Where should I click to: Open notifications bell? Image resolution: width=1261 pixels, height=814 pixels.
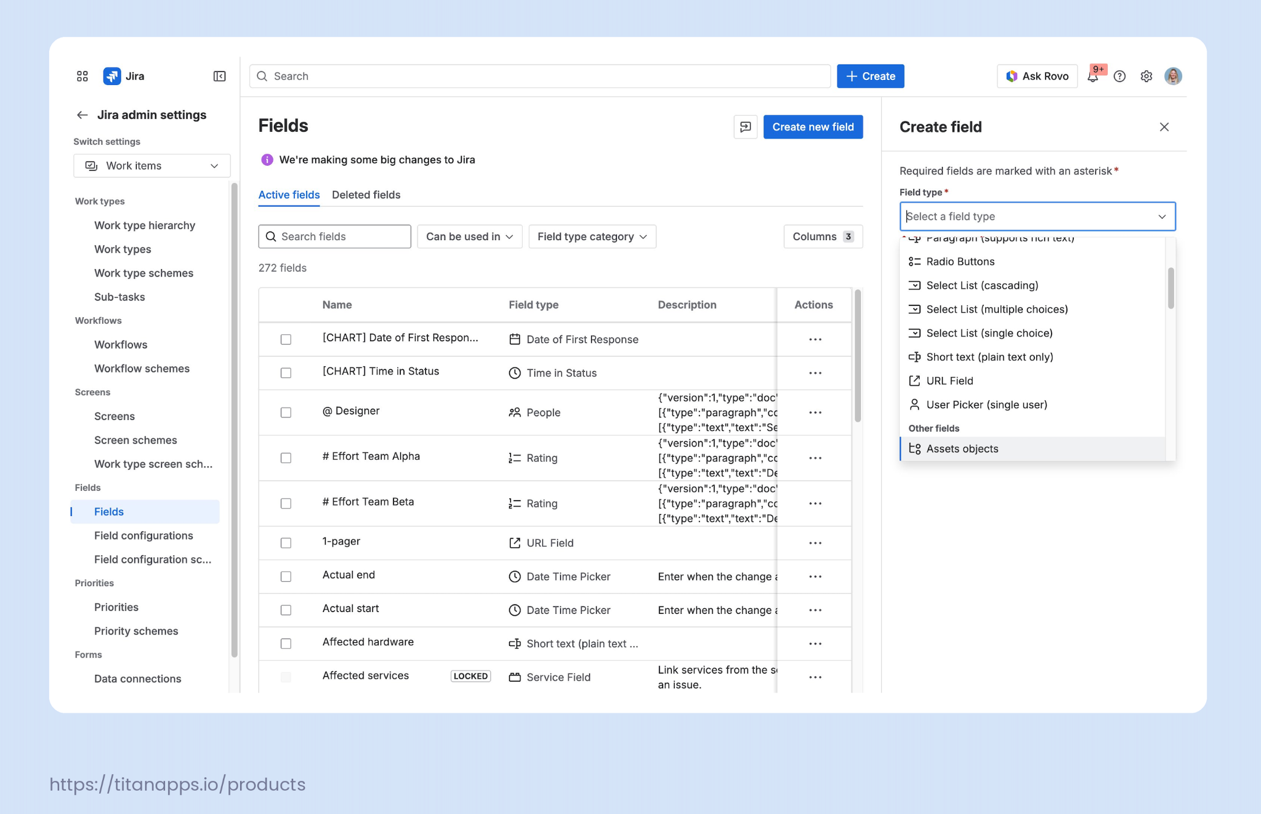(1093, 76)
